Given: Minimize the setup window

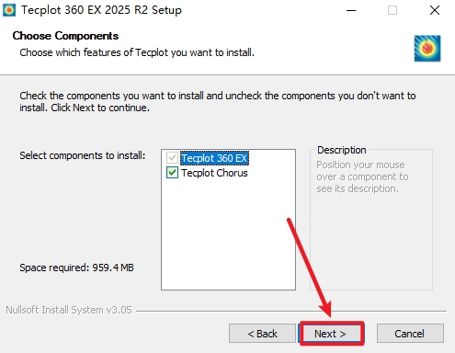Looking at the screenshot, I should click(x=351, y=10).
